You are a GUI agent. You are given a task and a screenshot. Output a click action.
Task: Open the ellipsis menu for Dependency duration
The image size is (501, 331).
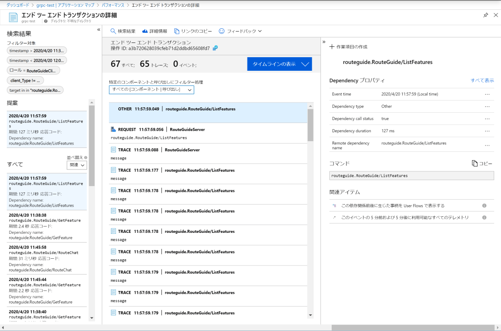coord(487,131)
